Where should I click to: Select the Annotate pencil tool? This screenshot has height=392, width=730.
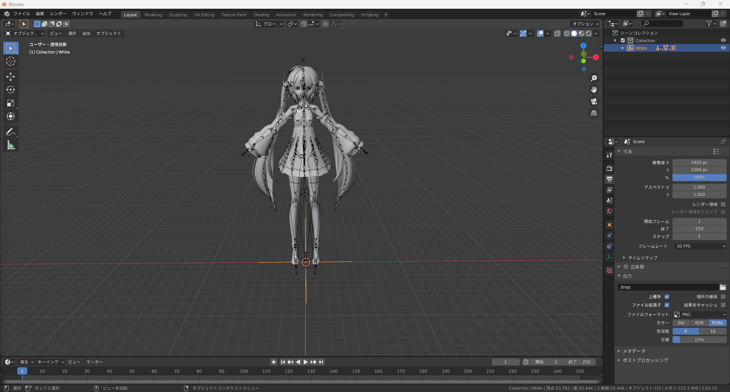[11, 132]
